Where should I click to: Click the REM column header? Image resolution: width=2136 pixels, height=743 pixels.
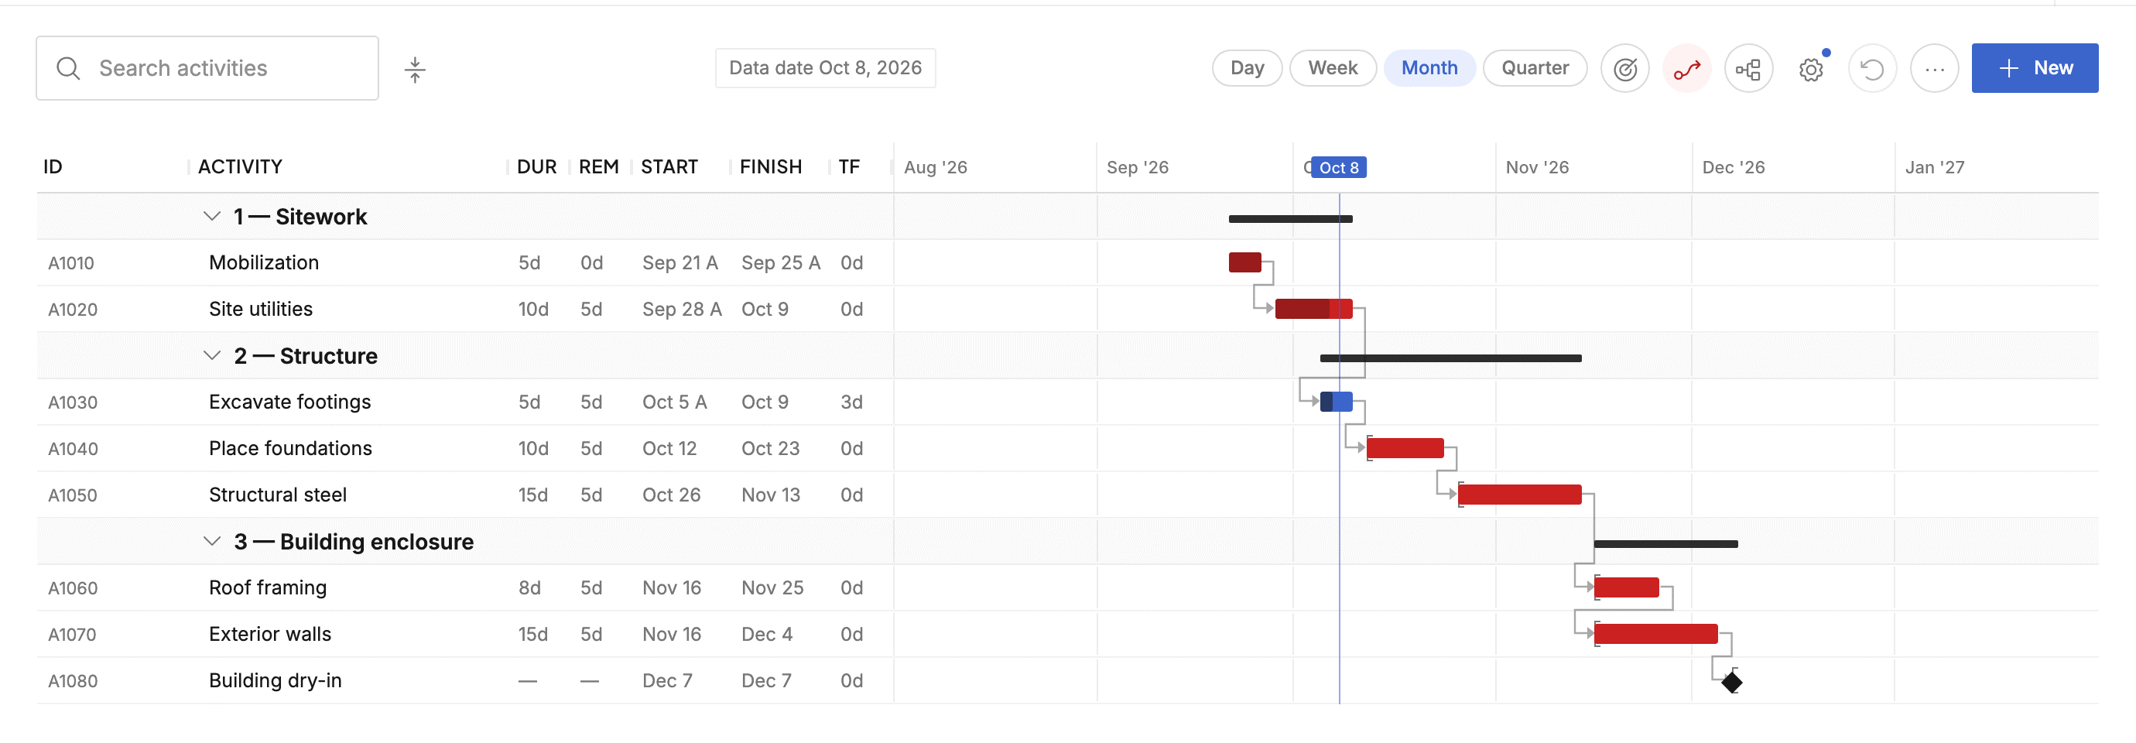click(599, 166)
